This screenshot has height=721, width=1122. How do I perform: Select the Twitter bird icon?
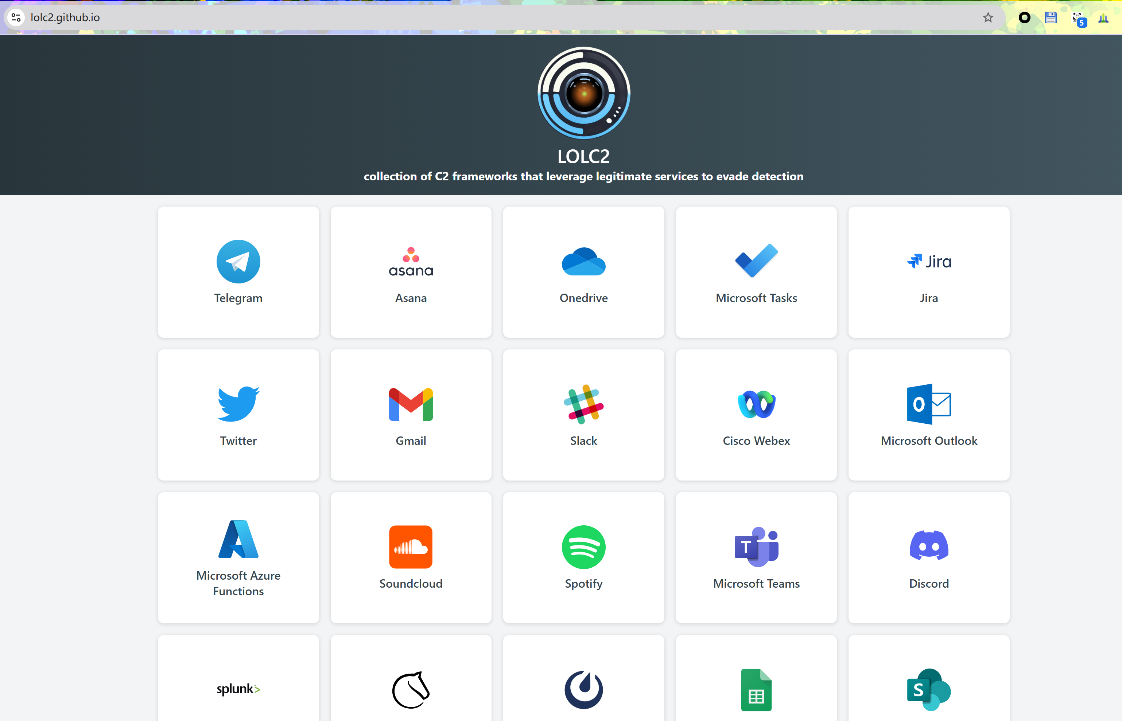[x=238, y=404]
